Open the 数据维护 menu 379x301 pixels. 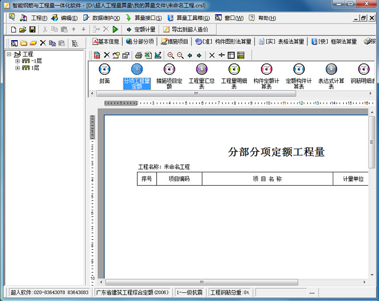point(101,18)
